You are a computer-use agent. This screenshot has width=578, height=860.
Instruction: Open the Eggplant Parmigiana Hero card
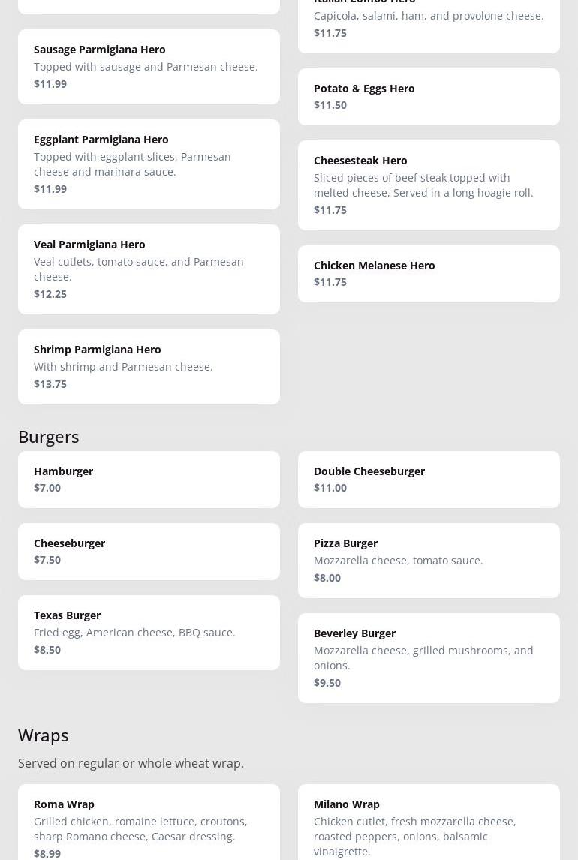point(149,164)
